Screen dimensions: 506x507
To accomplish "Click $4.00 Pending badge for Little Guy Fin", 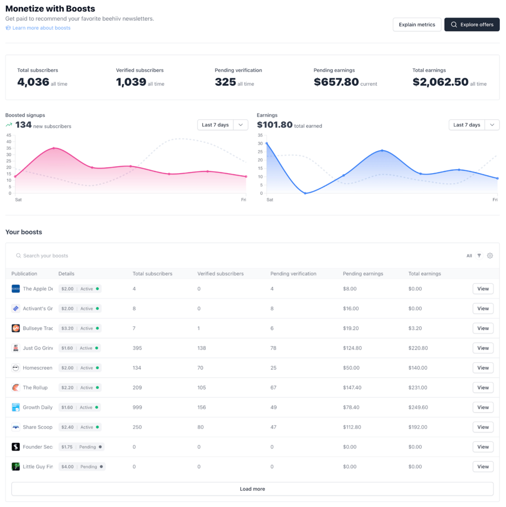I will coord(82,467).
